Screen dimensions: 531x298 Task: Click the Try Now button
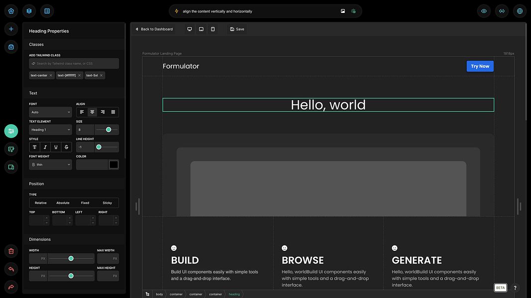point(479,66)
